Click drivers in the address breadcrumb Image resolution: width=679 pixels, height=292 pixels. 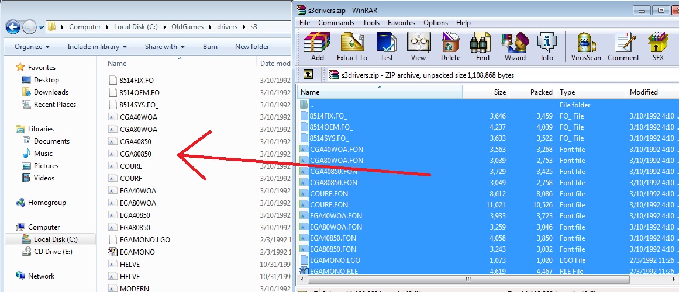(x=228, y=27)
